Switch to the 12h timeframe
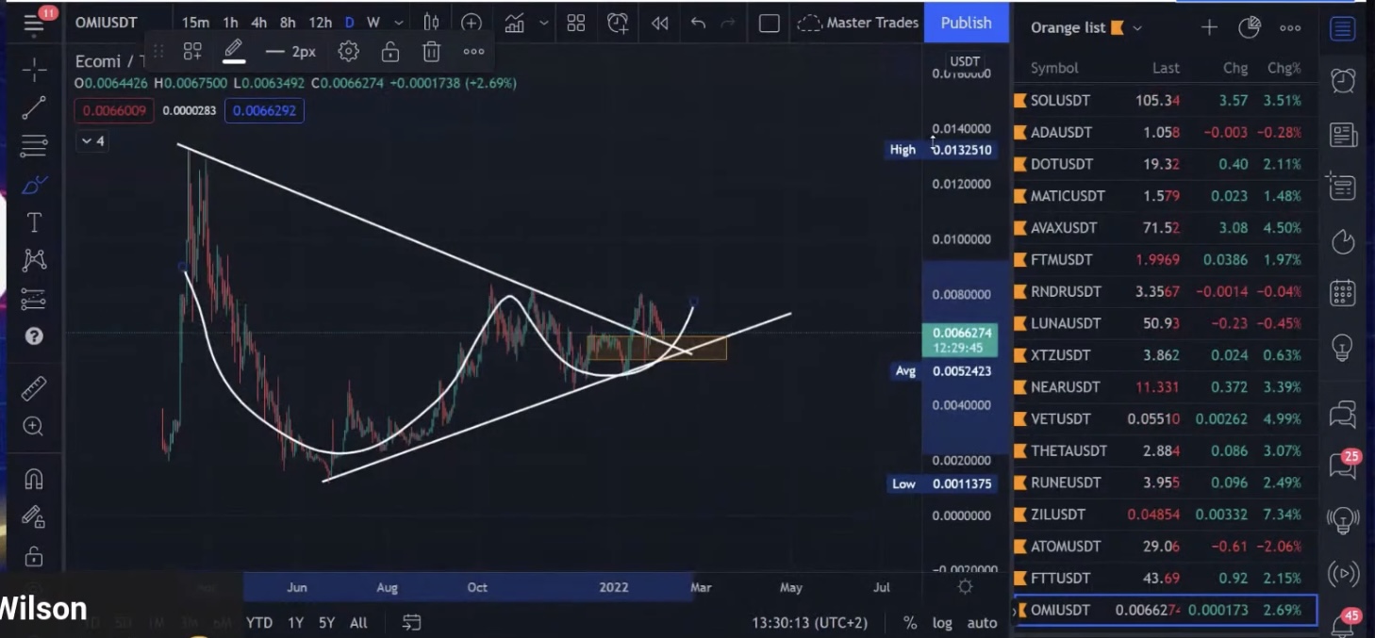Viewport: 1375px width, 638px height. click(x=321, y=23)
